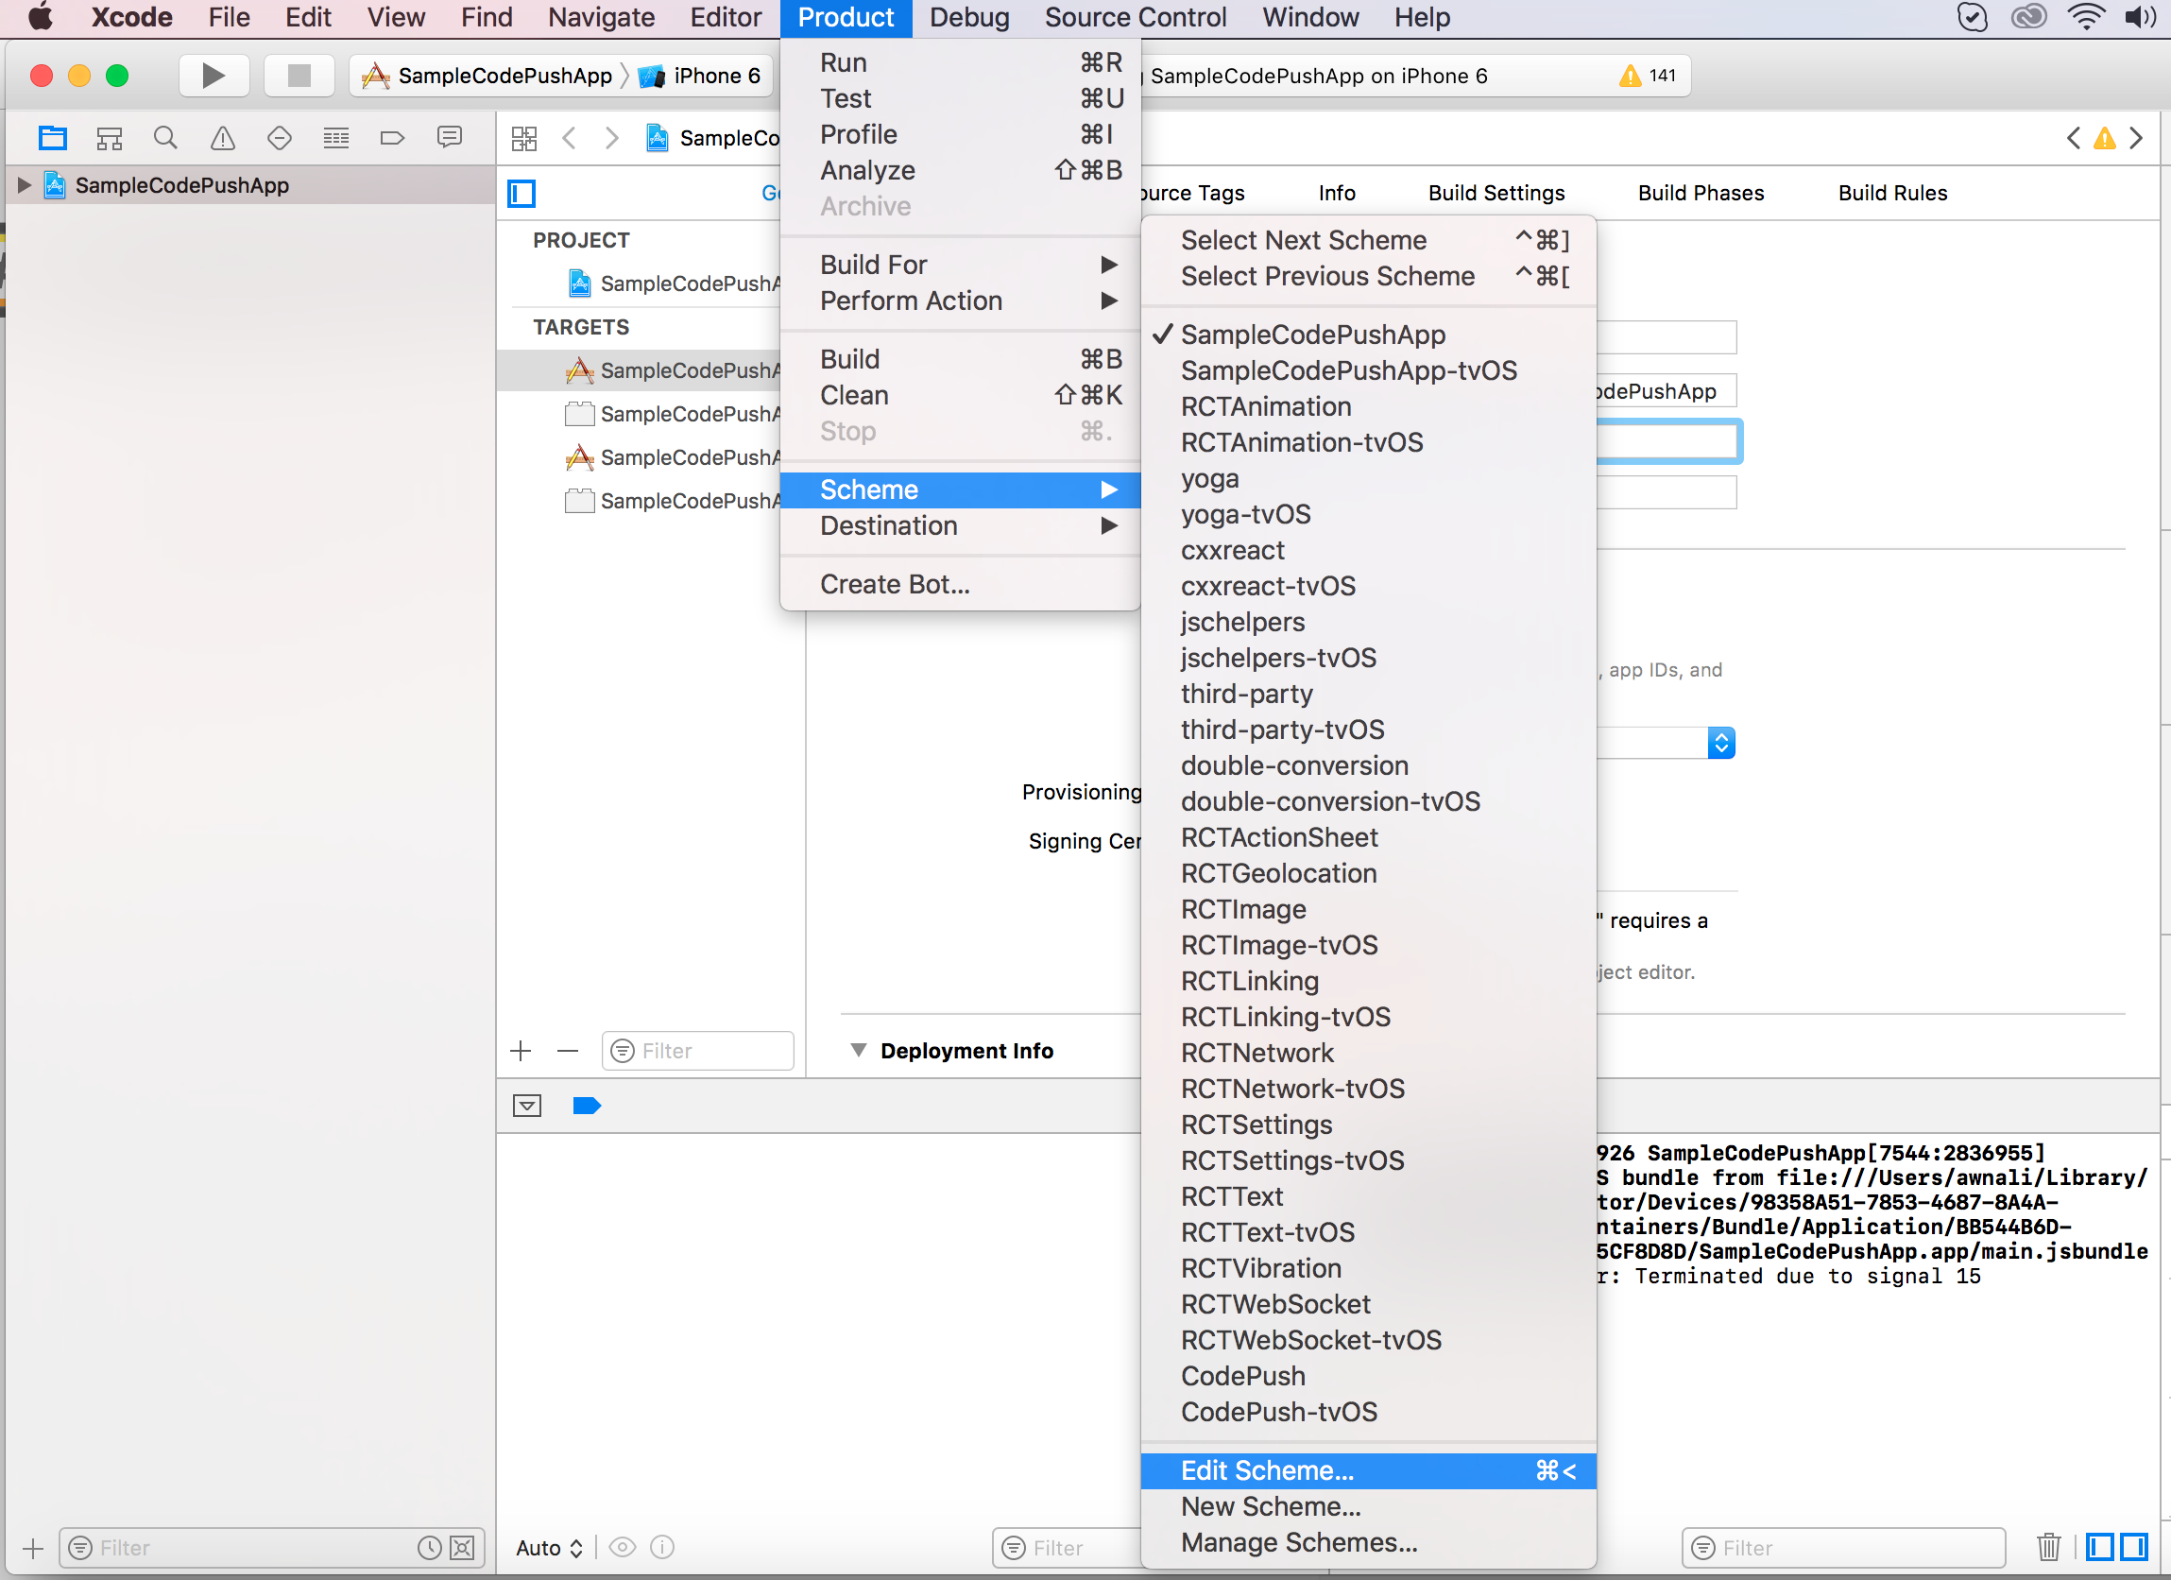Click the plus button to add target
This screenshot has height=1580, width=2171.
[x=521, y=1051]
